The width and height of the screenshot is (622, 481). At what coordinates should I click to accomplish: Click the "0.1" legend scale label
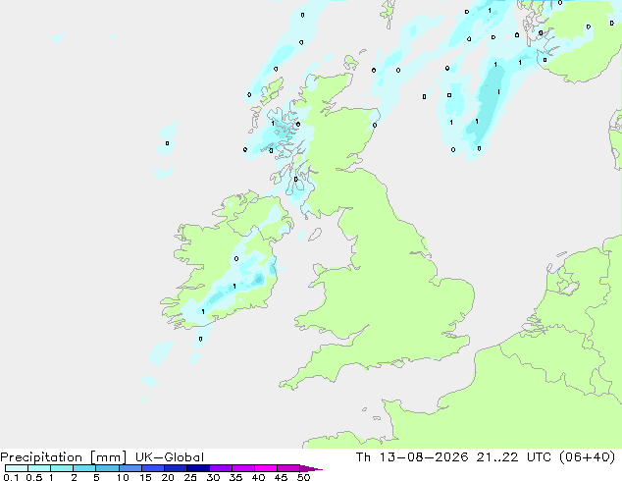[11, 477]
